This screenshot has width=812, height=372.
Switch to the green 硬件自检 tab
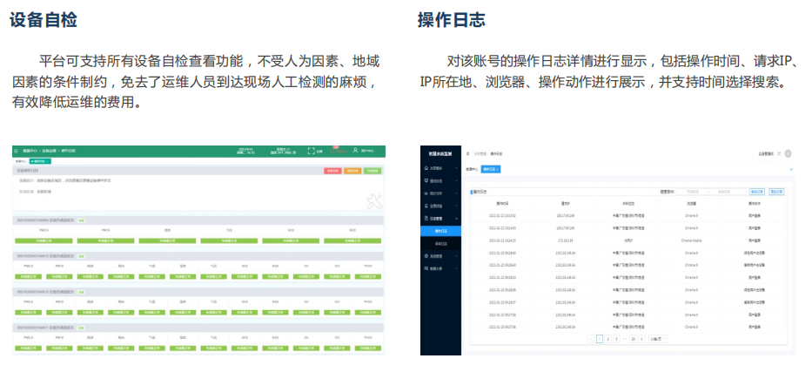pyautogui.click(x=41, y=161)
